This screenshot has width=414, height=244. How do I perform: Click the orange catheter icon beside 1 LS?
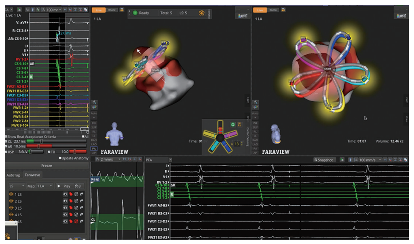[x=11, y=194]
